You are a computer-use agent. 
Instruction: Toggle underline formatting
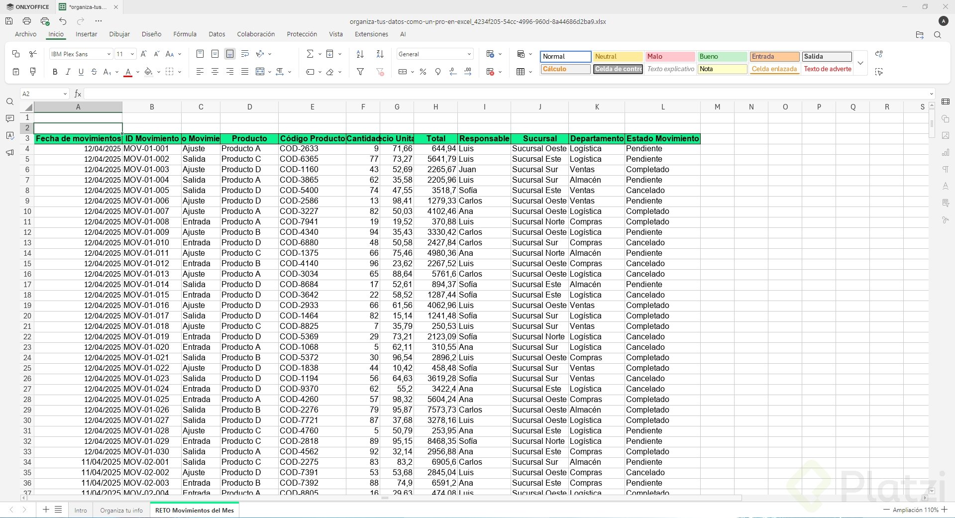coord(81,72)
